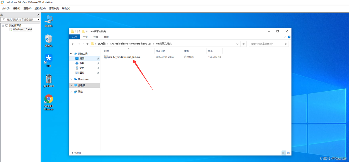Click the pin next to 桌面

pyautogui.click(x=98, y=59)
